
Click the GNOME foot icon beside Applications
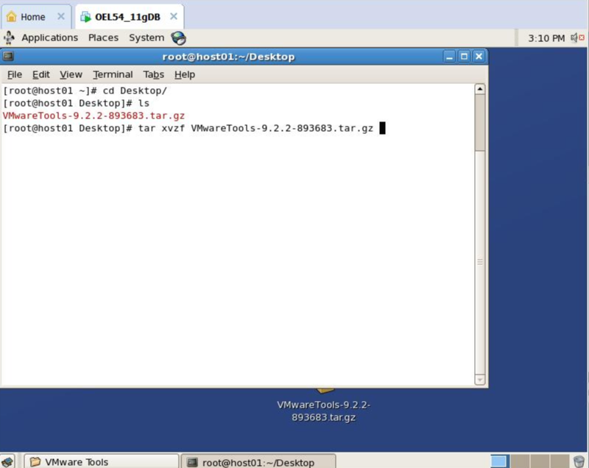[9, 38]
